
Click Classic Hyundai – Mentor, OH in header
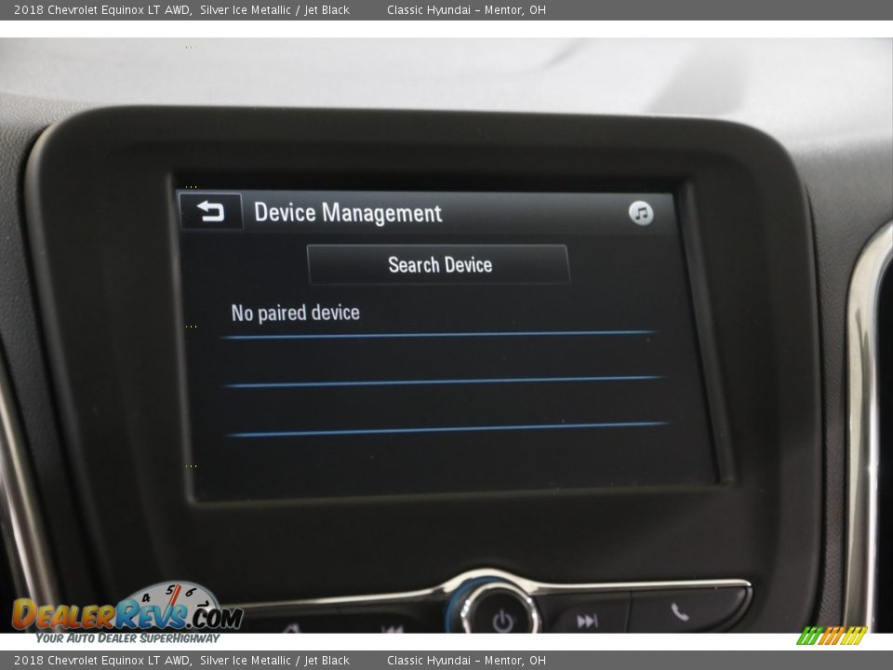click(466, 10)
